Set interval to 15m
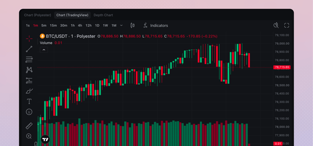Image resolution: width=313 pixels, height=146 pixels. [x=53, y=25]
